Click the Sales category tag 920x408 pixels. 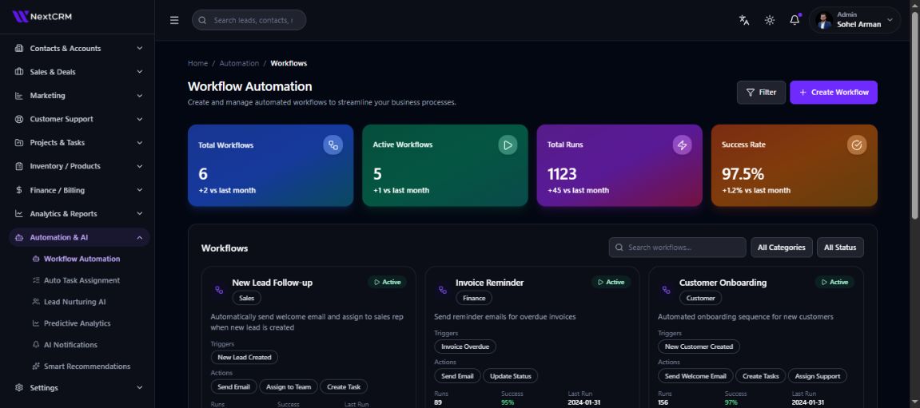coord(246,298)
